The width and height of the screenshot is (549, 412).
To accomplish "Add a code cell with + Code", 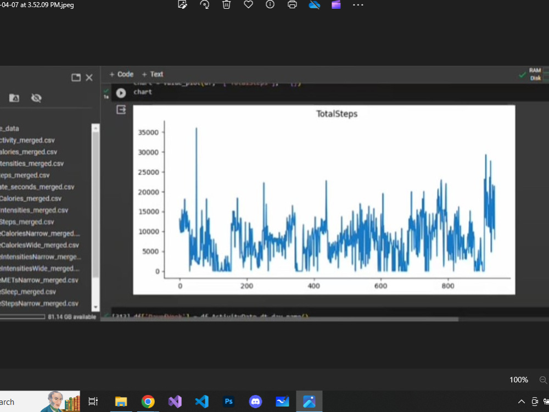I will (121, 74).
